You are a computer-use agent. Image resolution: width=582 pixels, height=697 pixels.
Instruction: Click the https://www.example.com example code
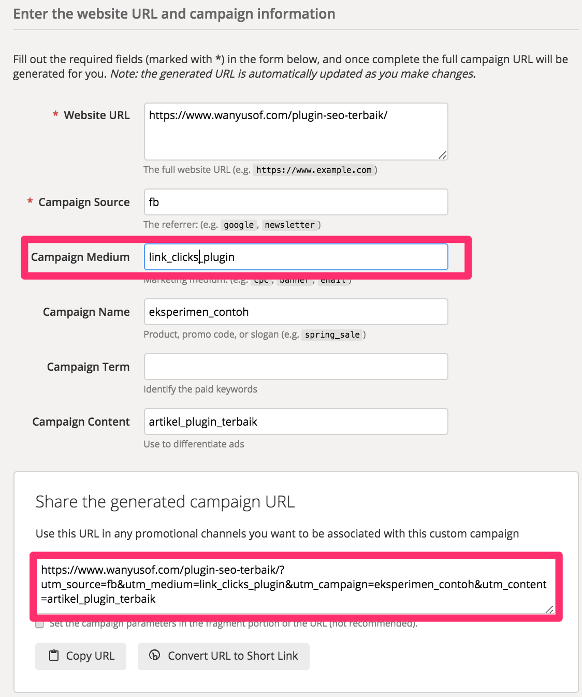tap(314, 170)
